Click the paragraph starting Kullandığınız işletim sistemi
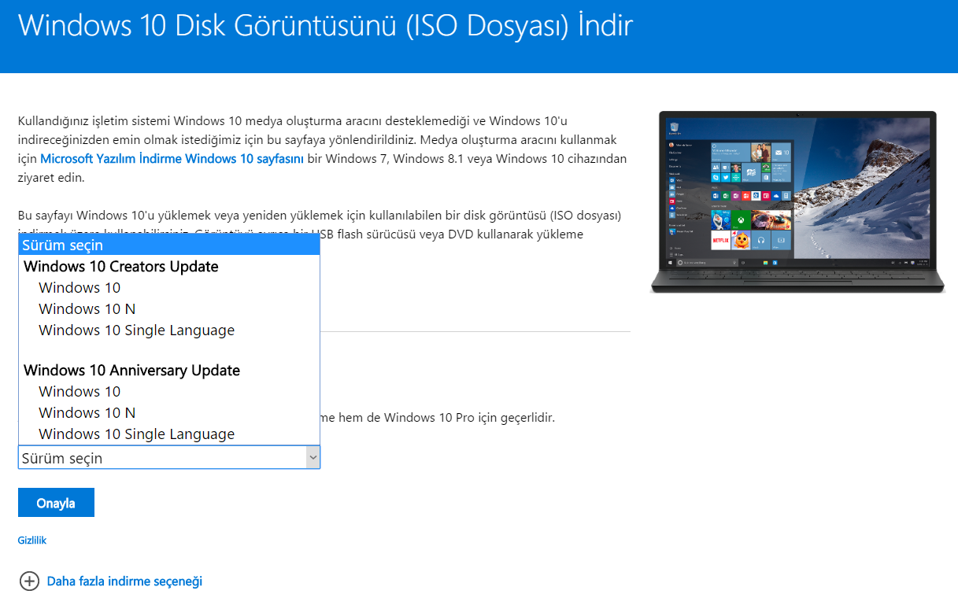This screenshot has height=598, width=958. tap(323, 149)
